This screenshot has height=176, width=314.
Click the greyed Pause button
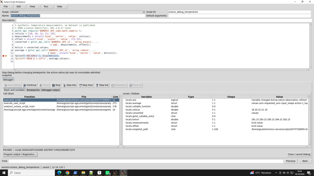(x=44, y=85)
